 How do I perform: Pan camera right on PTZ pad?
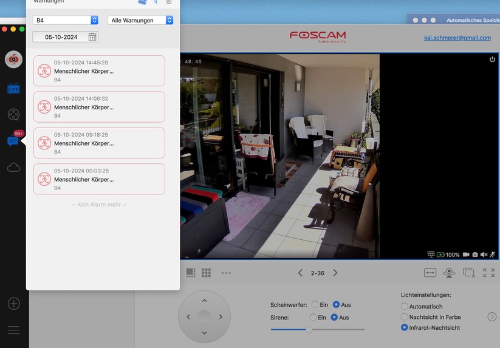[x=221, y=317]
